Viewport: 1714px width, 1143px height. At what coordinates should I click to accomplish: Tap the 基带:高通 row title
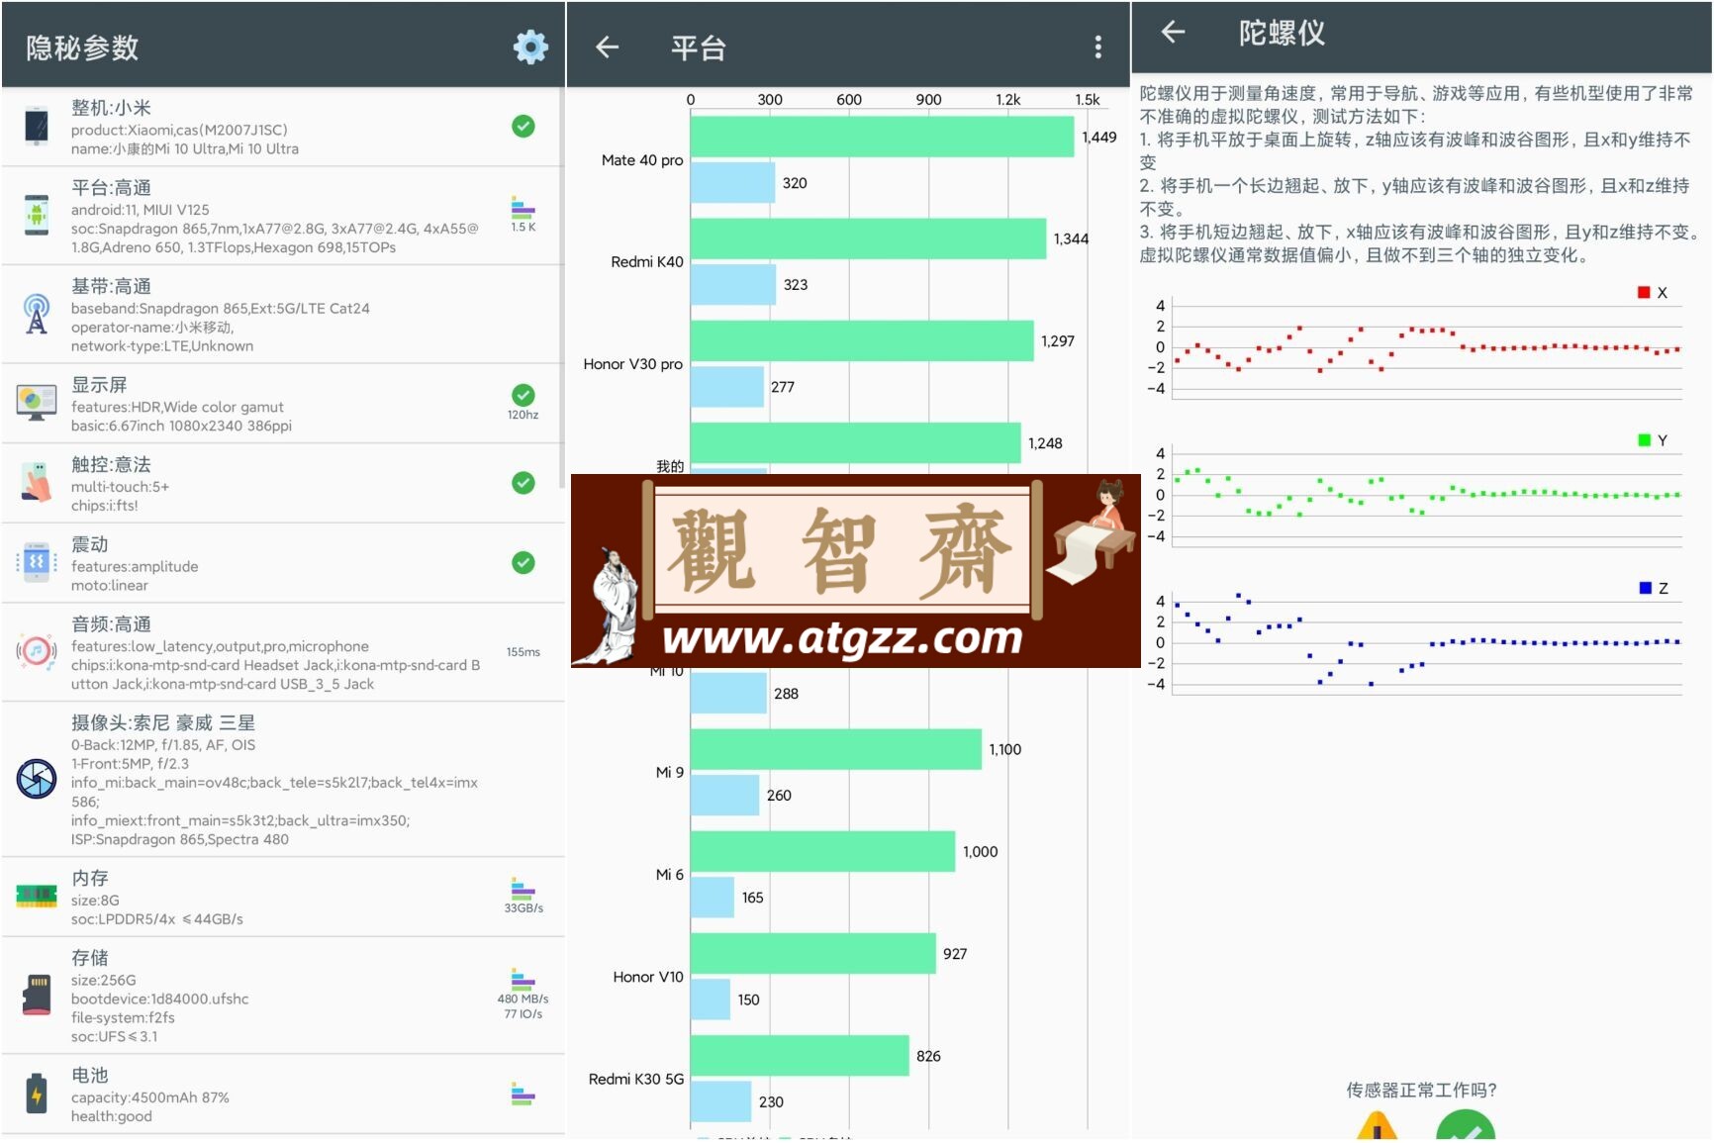point(111,286)
